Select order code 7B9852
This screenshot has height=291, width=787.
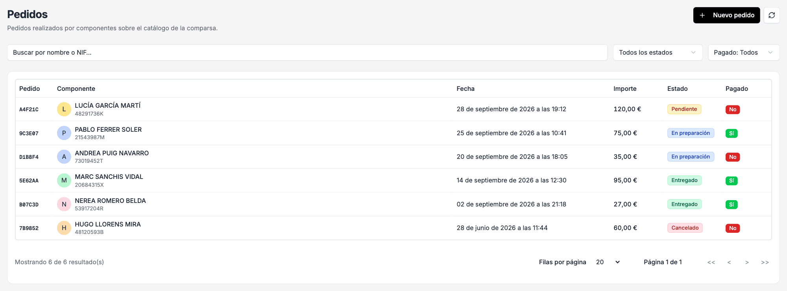click(x=29, y=228)
